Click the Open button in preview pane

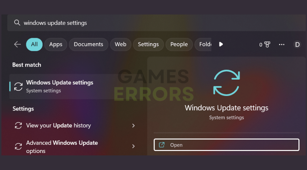pyautogui.click(x=226, y=145)
